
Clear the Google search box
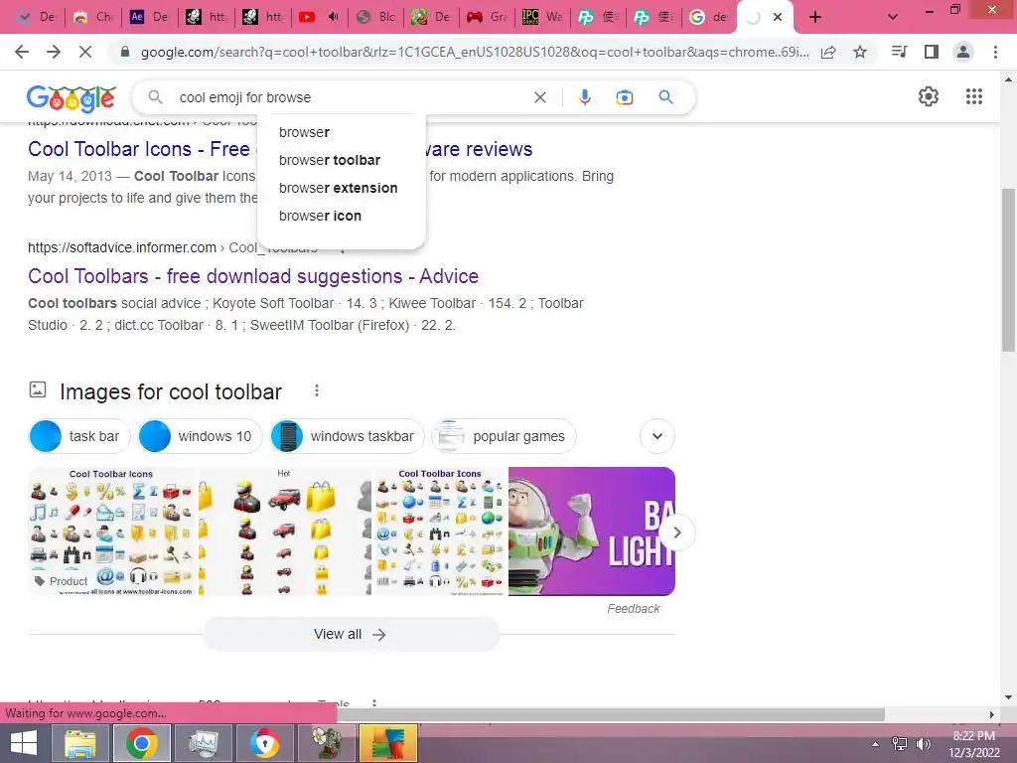tap(539, 97)
